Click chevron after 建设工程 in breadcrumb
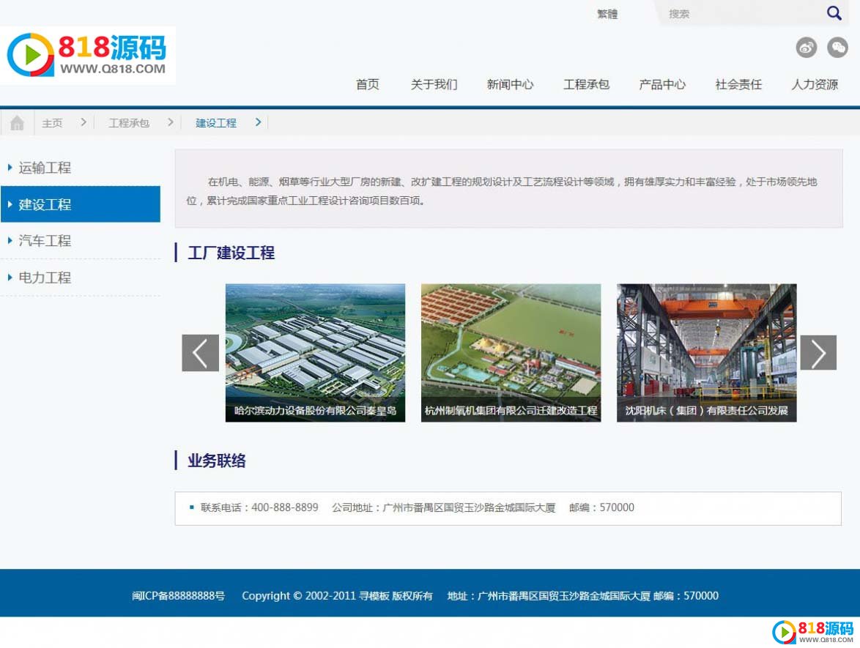 [259, 122]
